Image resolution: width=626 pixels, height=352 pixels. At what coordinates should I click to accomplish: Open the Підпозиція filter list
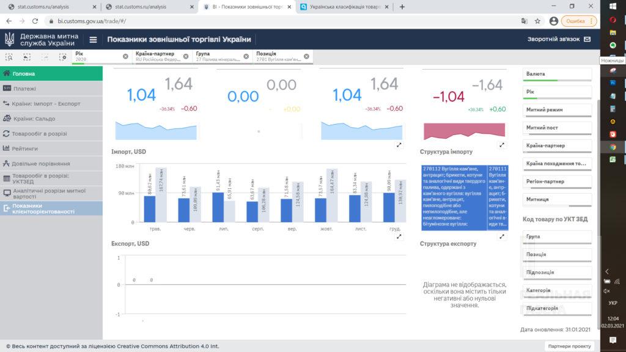pyautogui.click(x=557, y=272)
